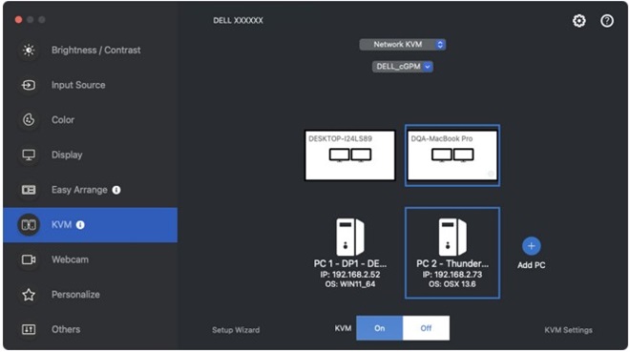Select the PC 1 tower icon
630x352 pixels.
pos(350,238)
